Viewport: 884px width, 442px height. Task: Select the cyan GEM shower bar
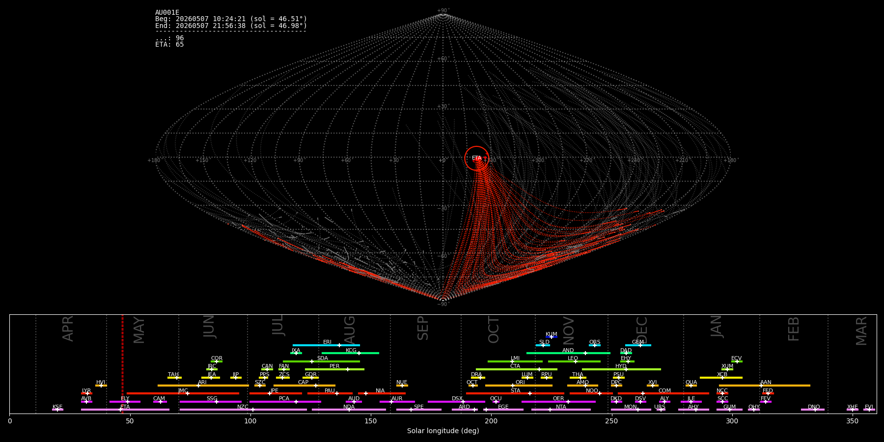[638, 345]
